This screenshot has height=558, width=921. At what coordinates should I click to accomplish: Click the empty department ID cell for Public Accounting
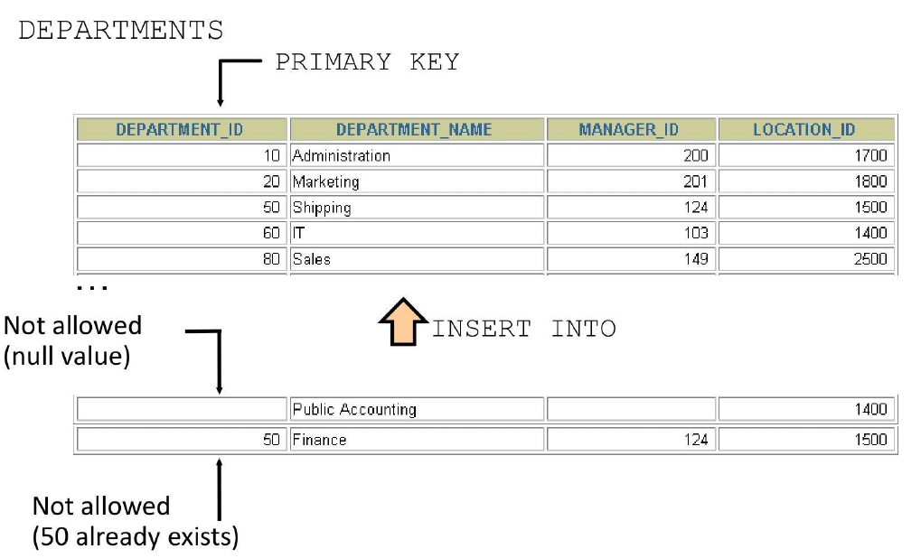point(182,409)
